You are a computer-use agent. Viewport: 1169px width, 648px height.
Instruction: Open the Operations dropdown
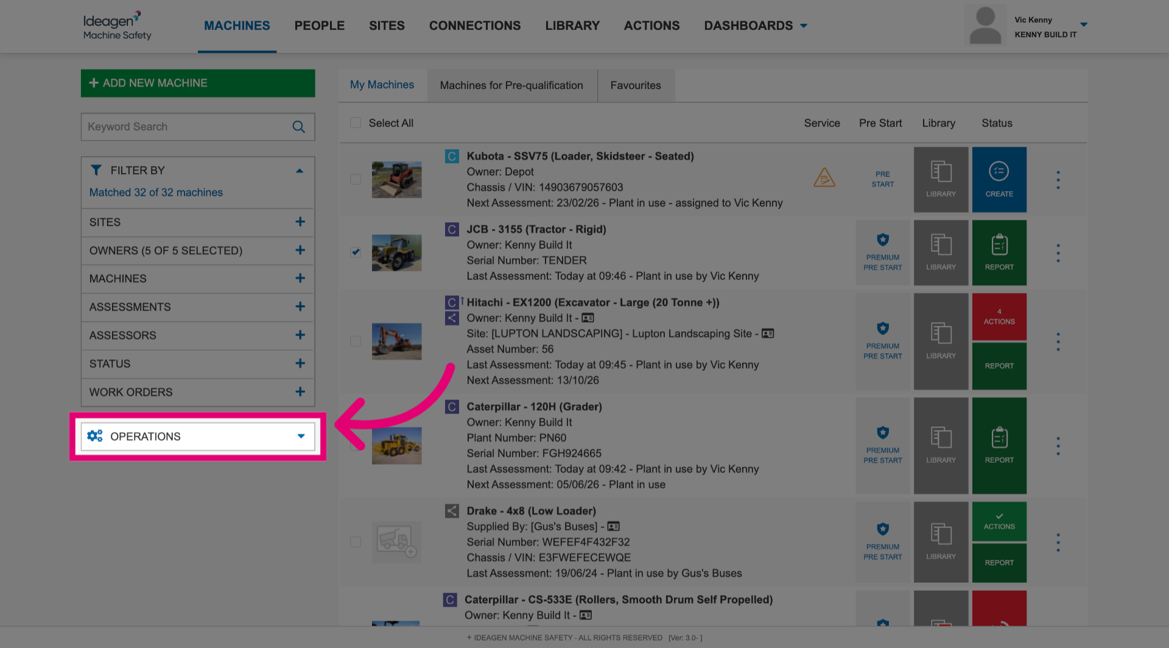pyautogui.click(x=198, y=436)
